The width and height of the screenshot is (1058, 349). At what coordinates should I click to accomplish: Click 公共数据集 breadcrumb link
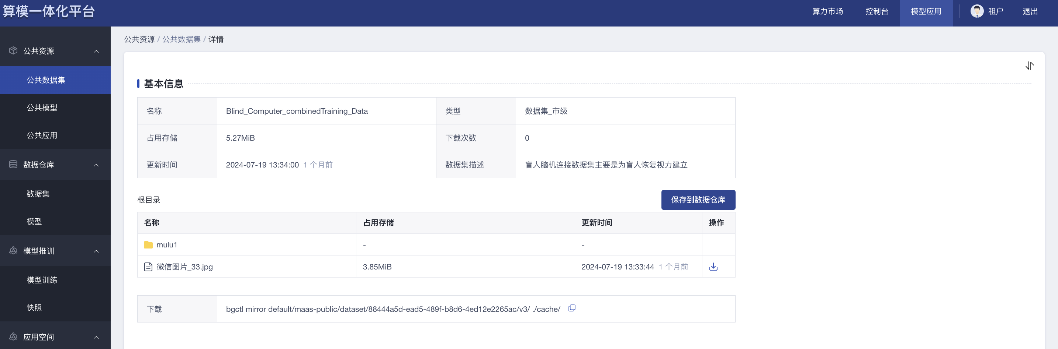pos(181,39)
